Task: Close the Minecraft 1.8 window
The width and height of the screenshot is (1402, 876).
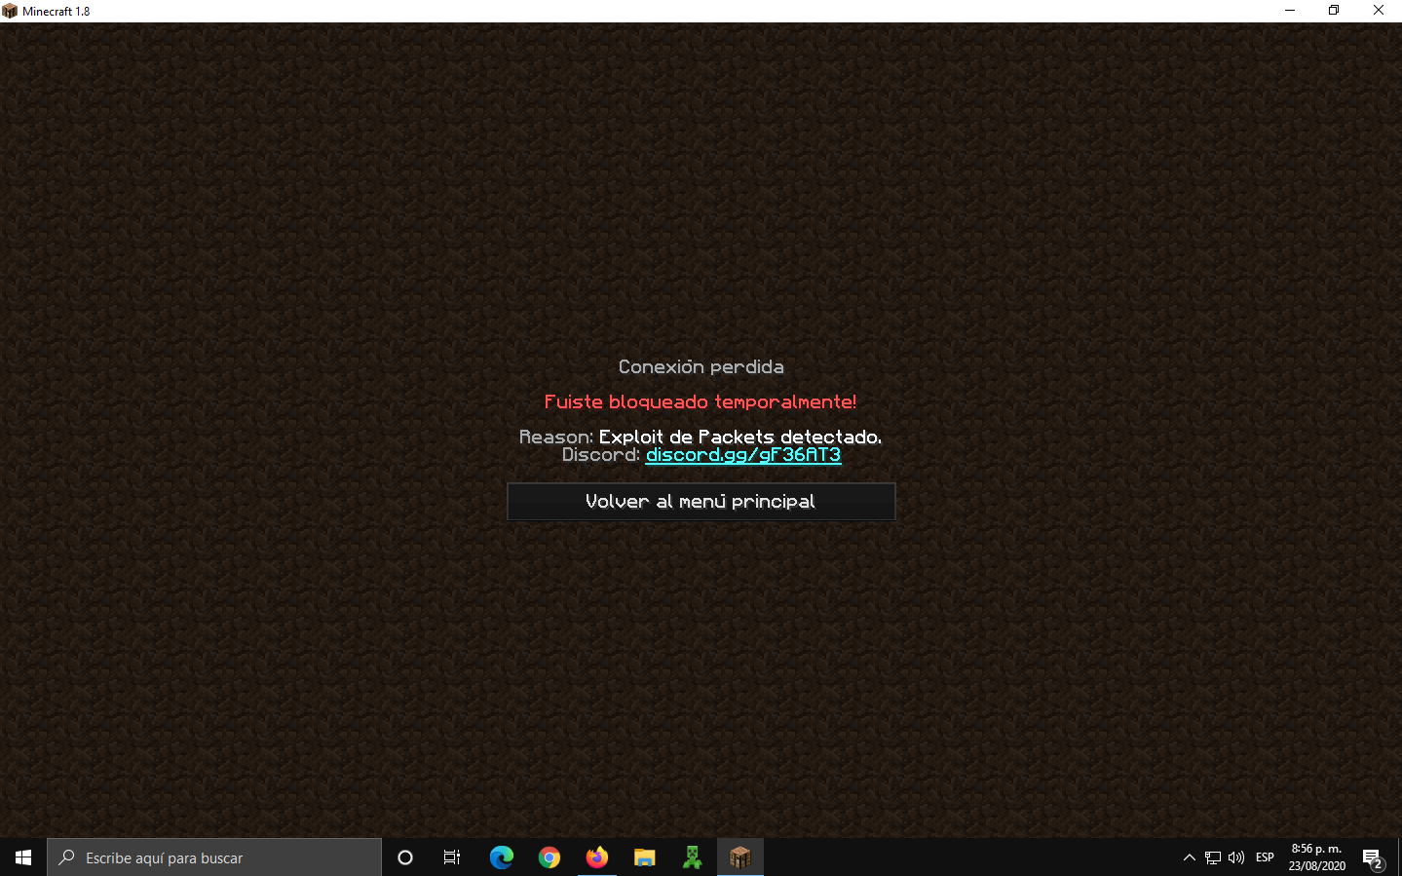Action: [x=1379, y=11]
